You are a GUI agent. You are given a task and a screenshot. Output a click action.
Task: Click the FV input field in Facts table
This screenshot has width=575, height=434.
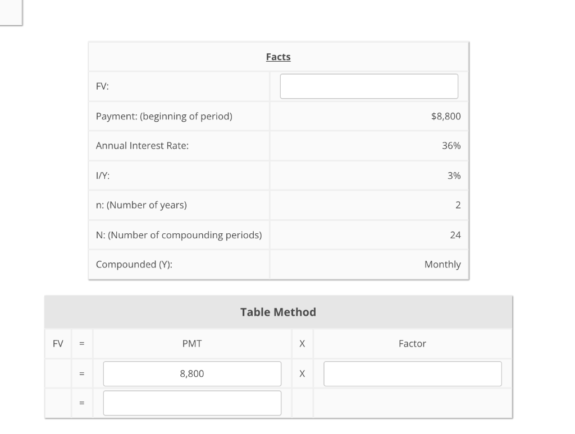[369, 86]
